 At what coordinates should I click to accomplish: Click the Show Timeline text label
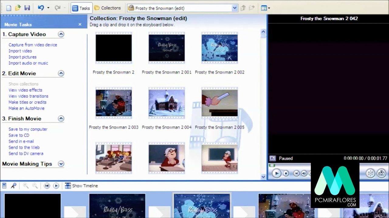[x=85, y=186]
